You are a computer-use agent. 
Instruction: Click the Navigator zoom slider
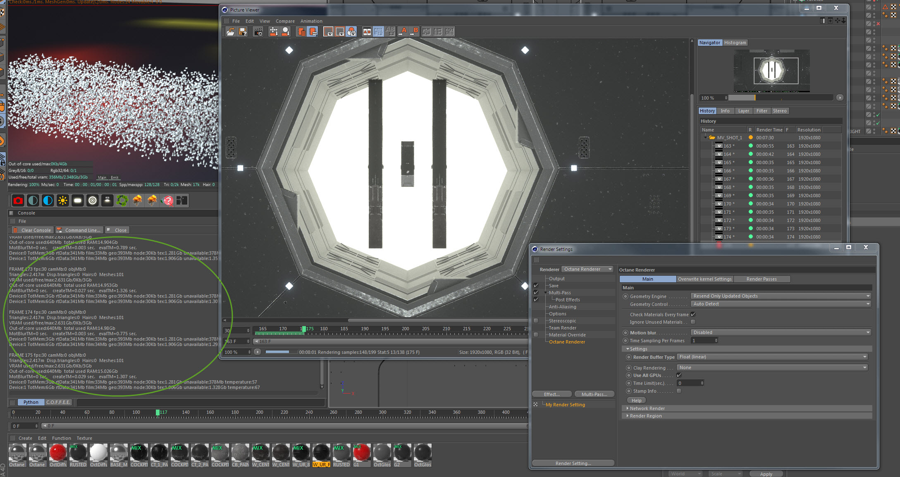click(780, 98)
